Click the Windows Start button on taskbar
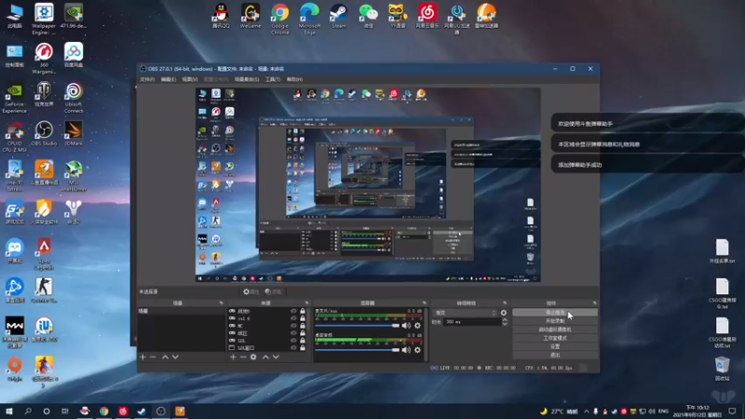This screenshot has width=745, height=419. pos(9,412)
